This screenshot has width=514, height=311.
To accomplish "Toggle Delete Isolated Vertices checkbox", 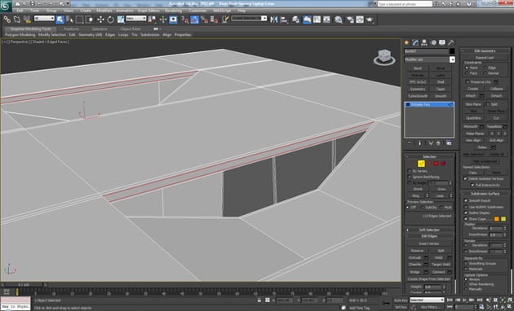I will click(x=465, y=178).
